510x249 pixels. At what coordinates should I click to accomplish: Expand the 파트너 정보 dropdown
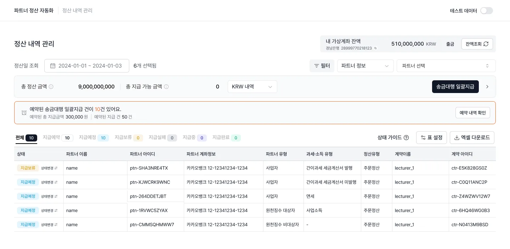(x=365, y=66)
